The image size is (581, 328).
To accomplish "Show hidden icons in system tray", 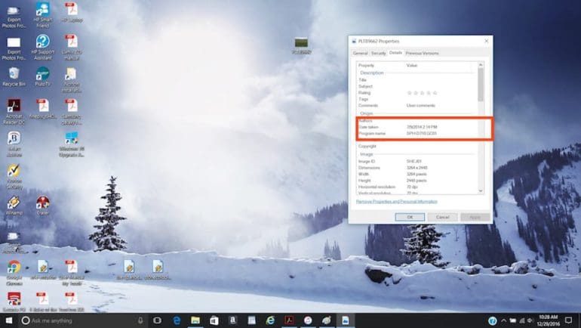I will (503, 320).
